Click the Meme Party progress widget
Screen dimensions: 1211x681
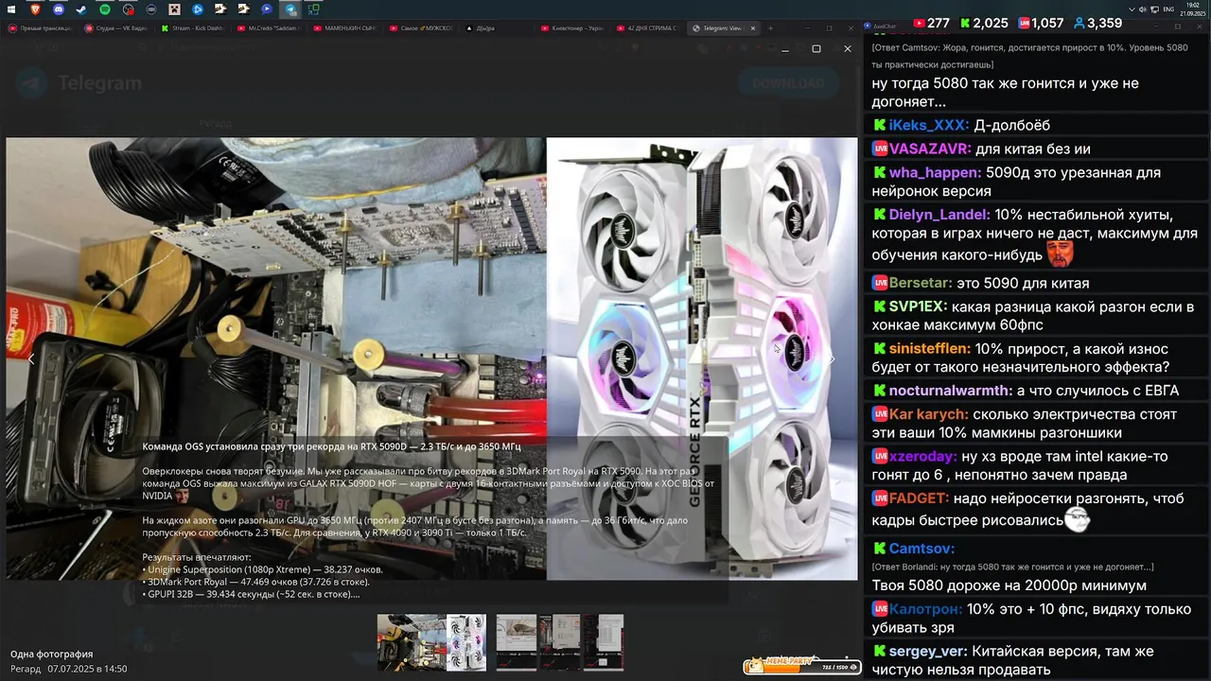click(801, 666)
